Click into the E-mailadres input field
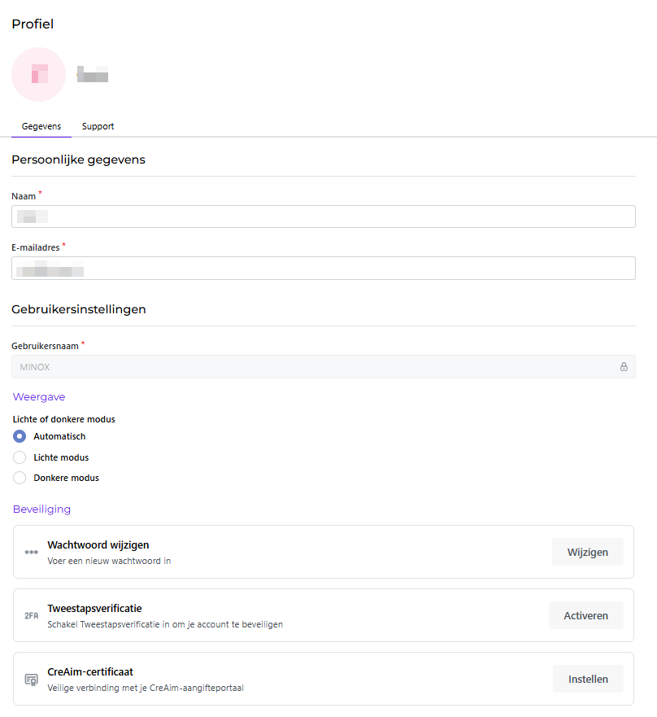The height and width of the screenshot is (717, 657). 324,268
